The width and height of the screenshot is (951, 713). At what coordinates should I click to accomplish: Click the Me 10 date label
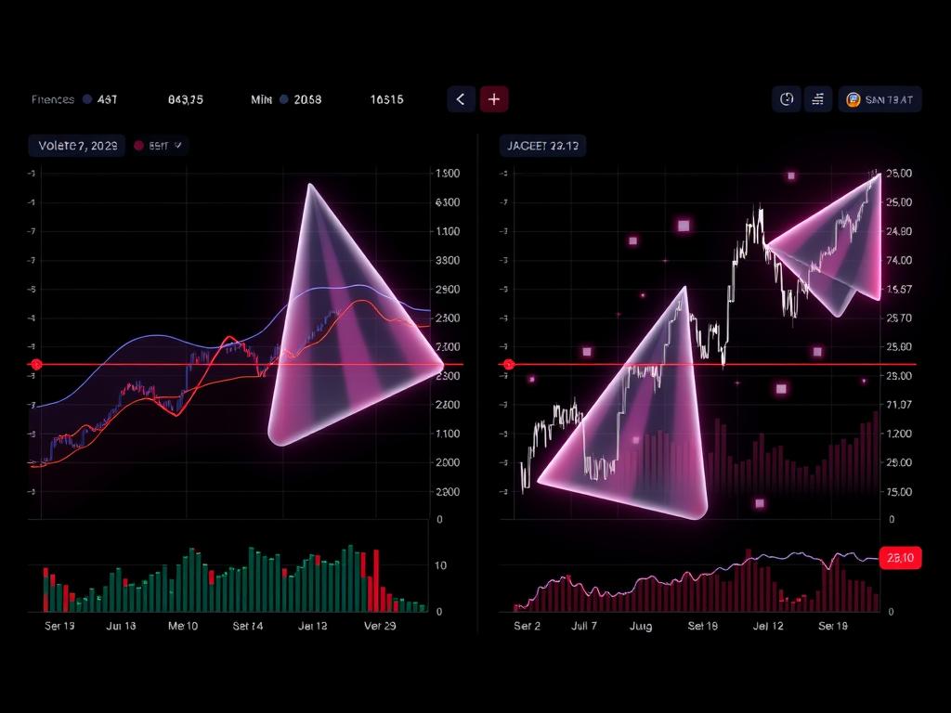(x=183, y=626)
